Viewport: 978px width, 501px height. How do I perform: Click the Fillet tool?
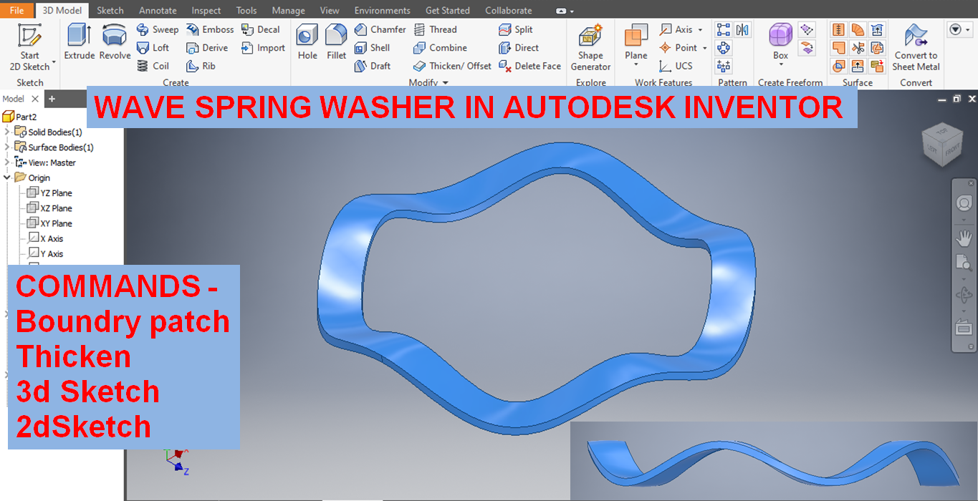(336, 42)
